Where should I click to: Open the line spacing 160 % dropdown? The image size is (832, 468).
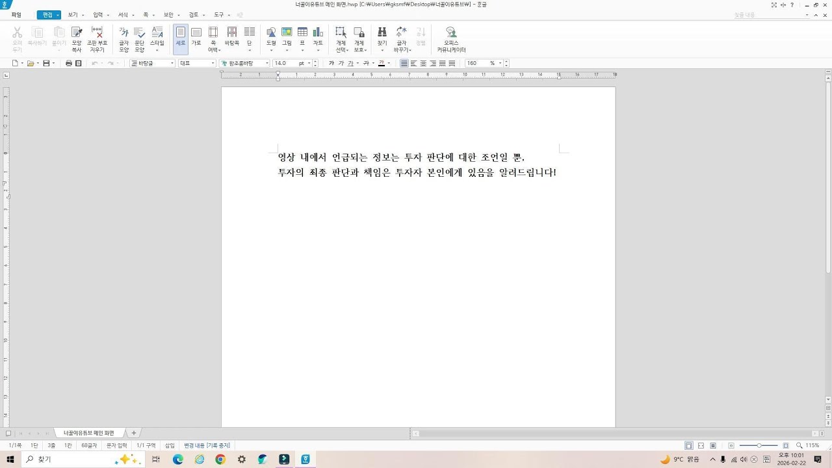click(x=500, y=63)
